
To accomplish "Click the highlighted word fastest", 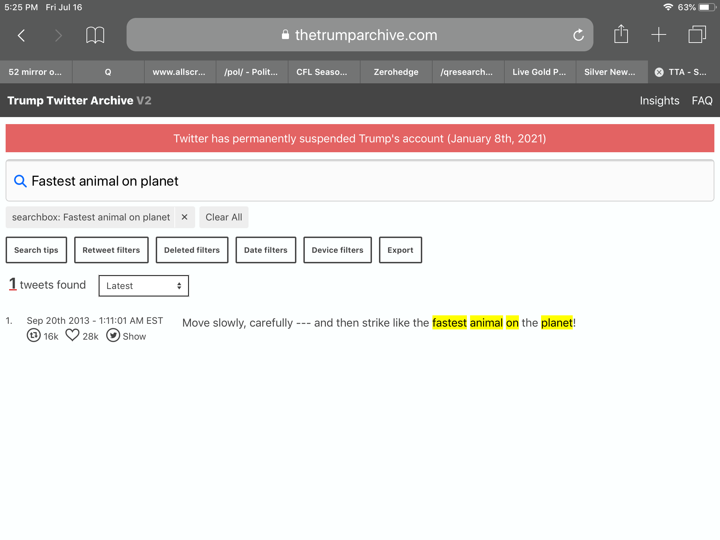I will pyautogui.click(x=450, y=323).
